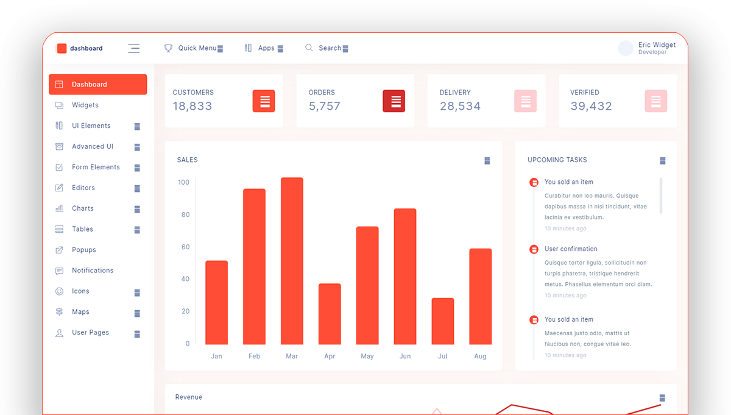This screenshot has height=415, width=731.
Task: Expand the Maps submenu indicator
Action: 137,314
